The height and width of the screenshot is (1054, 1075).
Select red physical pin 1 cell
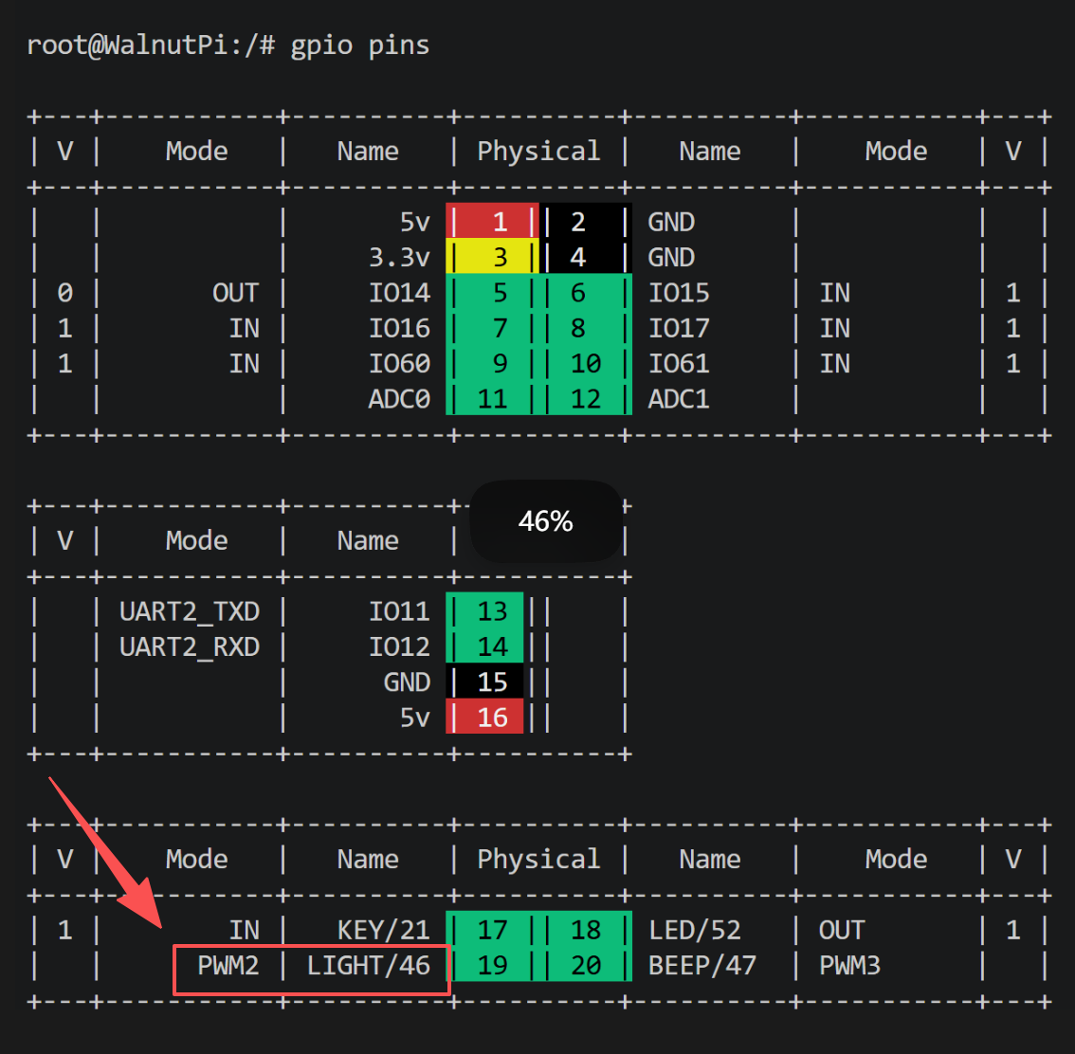(492, 222)
